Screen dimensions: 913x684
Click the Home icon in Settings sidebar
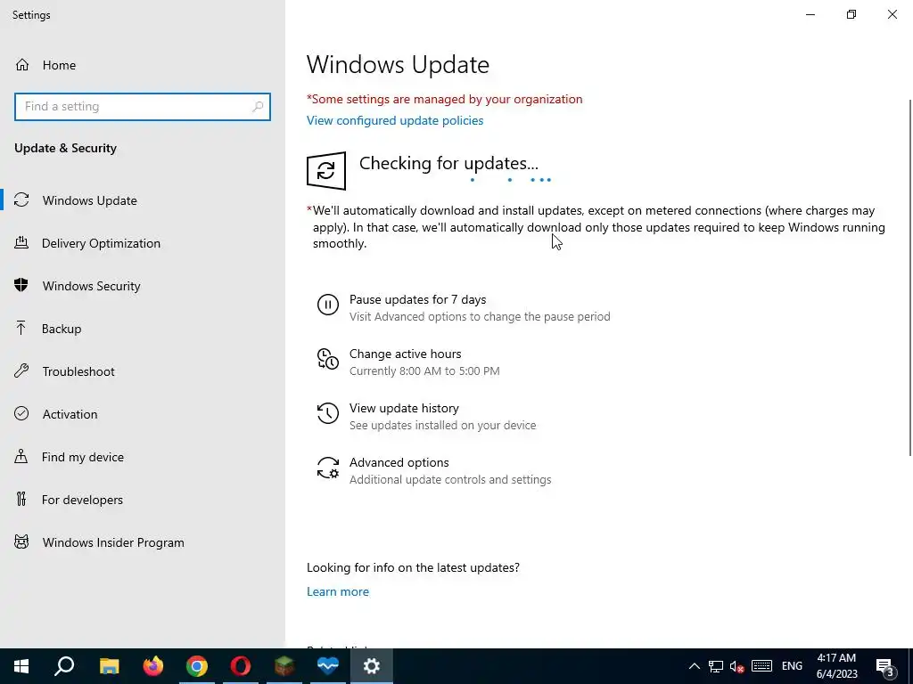pyautogui.click(x=22, y=64)
